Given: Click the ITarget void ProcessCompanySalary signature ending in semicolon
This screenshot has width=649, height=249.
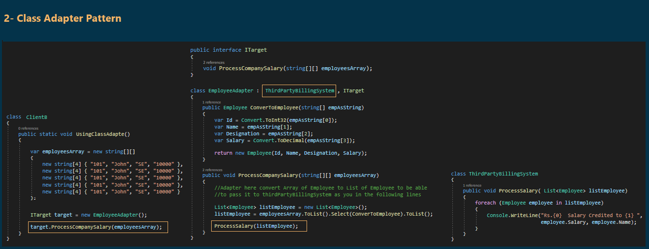Looking at the screenshot, I should [x=288, y=68].
